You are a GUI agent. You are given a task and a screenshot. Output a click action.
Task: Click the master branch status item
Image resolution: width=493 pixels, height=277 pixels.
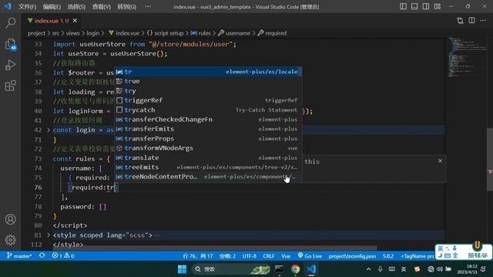(x=19, y=256)
